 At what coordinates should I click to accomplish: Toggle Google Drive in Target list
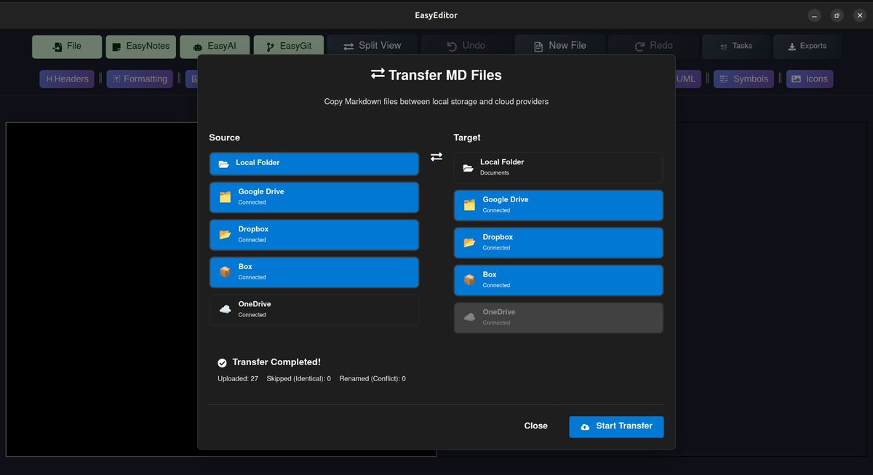tap(559, 205)
